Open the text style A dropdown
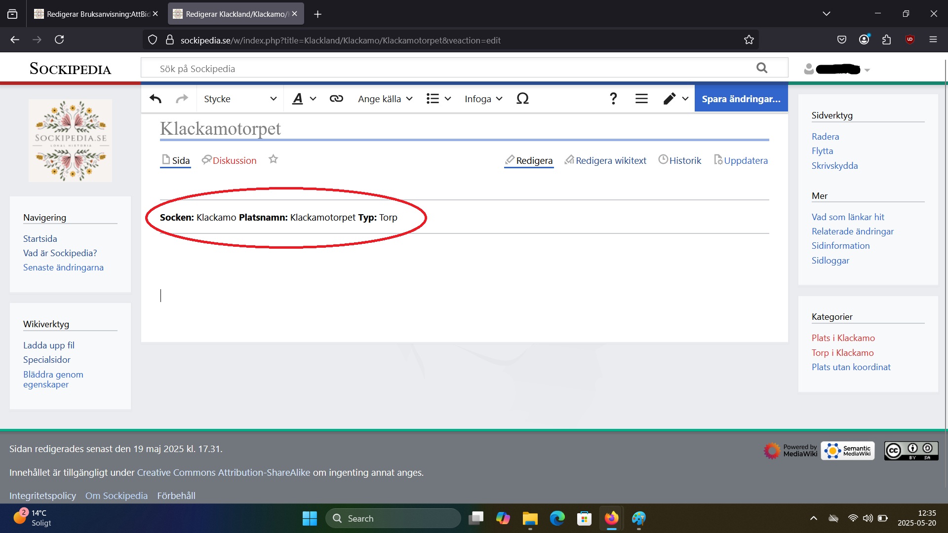Screen dimensions: 948x533 coord(304,99)
